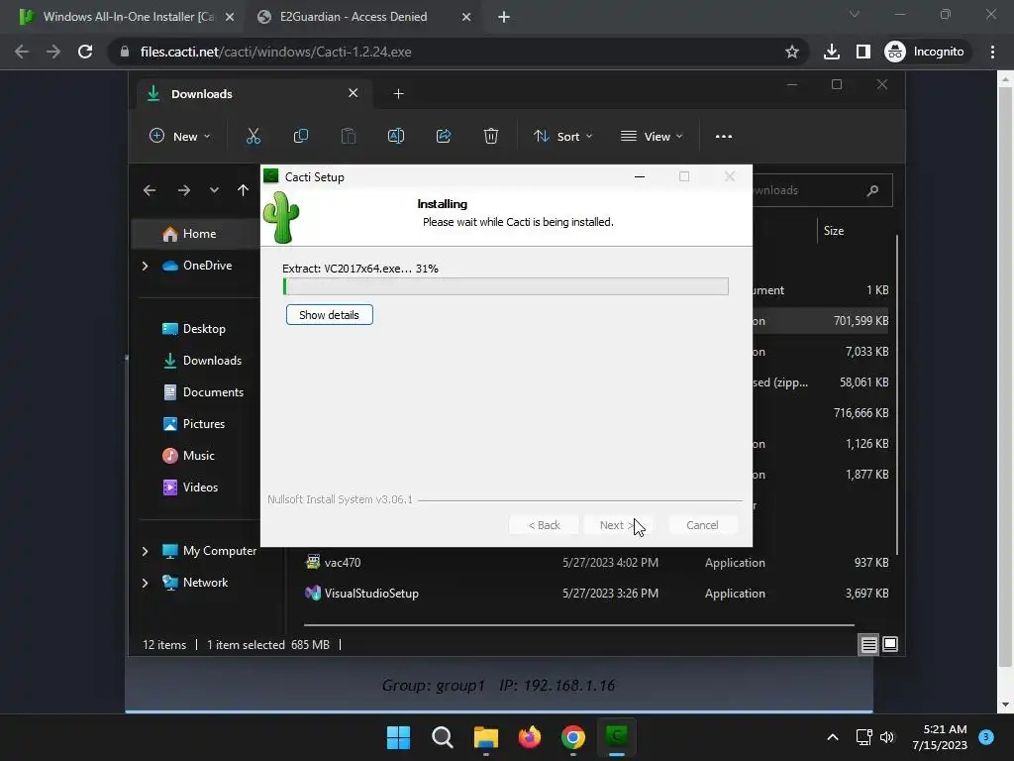The height and width of the screenshot is (761, 1014).
Task: Click the Cut icon in File Explorer toolbar
Action: 253,136
